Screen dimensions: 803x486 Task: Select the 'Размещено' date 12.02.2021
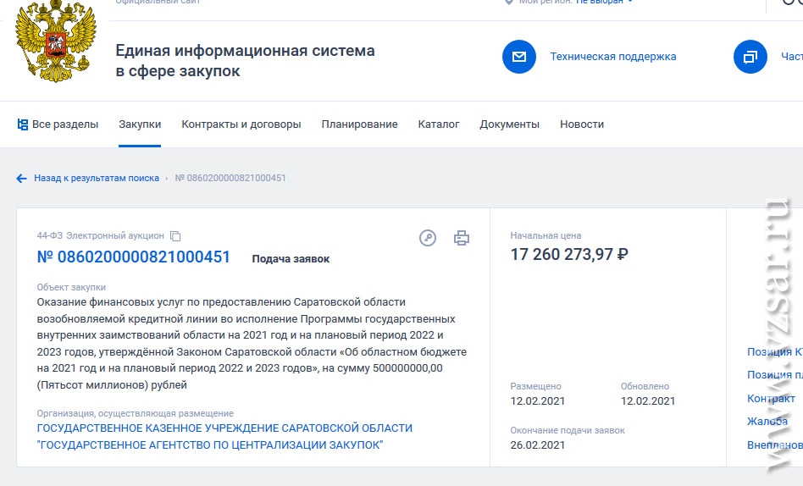pyautogui.click(x=538, y=401)
